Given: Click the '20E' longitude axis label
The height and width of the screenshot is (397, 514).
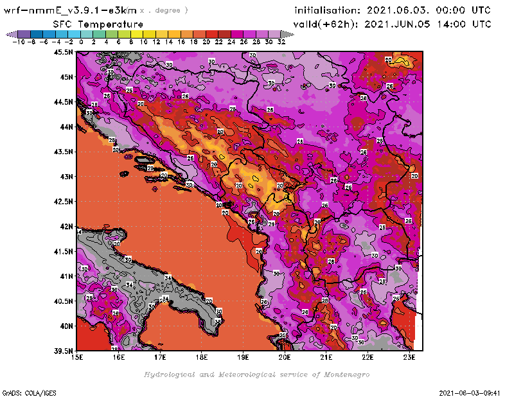Looking at the screenshot, I should (x=285, y=357).
